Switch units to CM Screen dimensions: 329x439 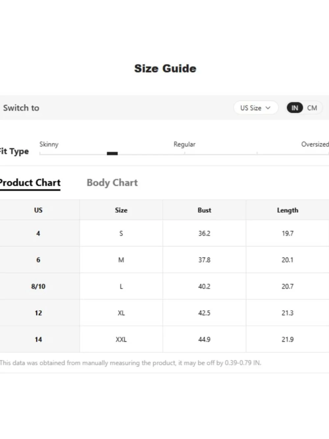click(x=312, y=108)
